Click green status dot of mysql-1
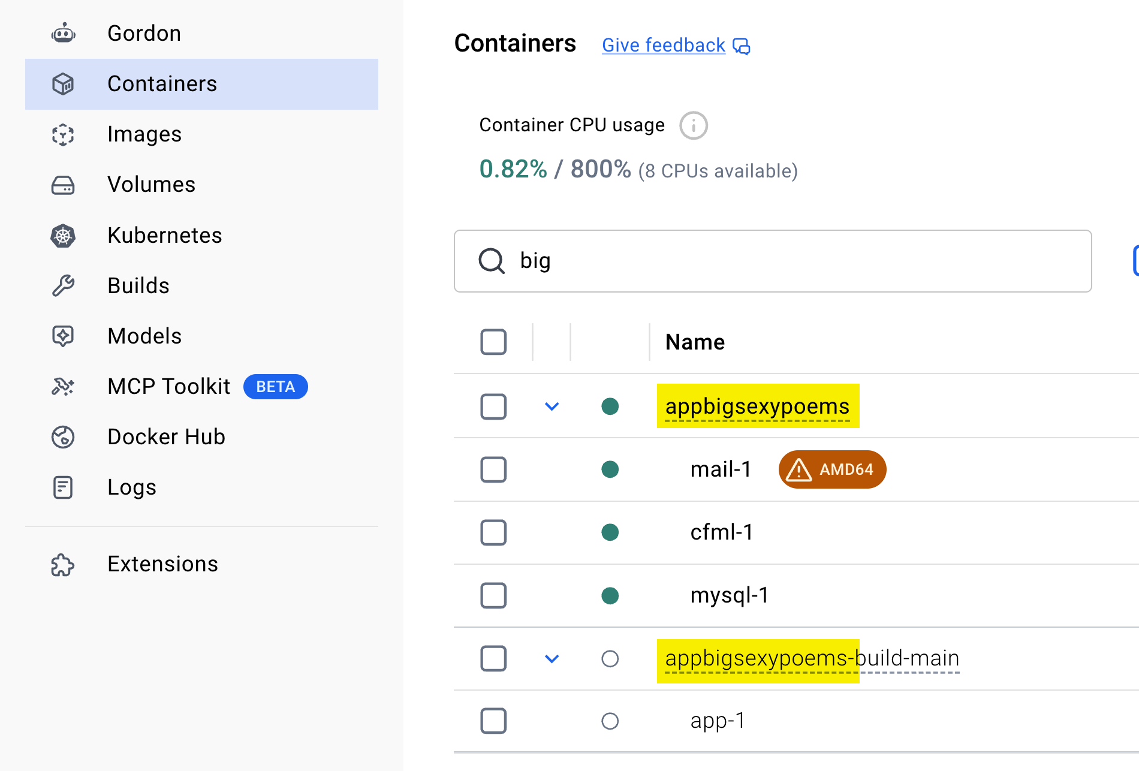Screen dimensions: 1139x771 pos(610,595)
